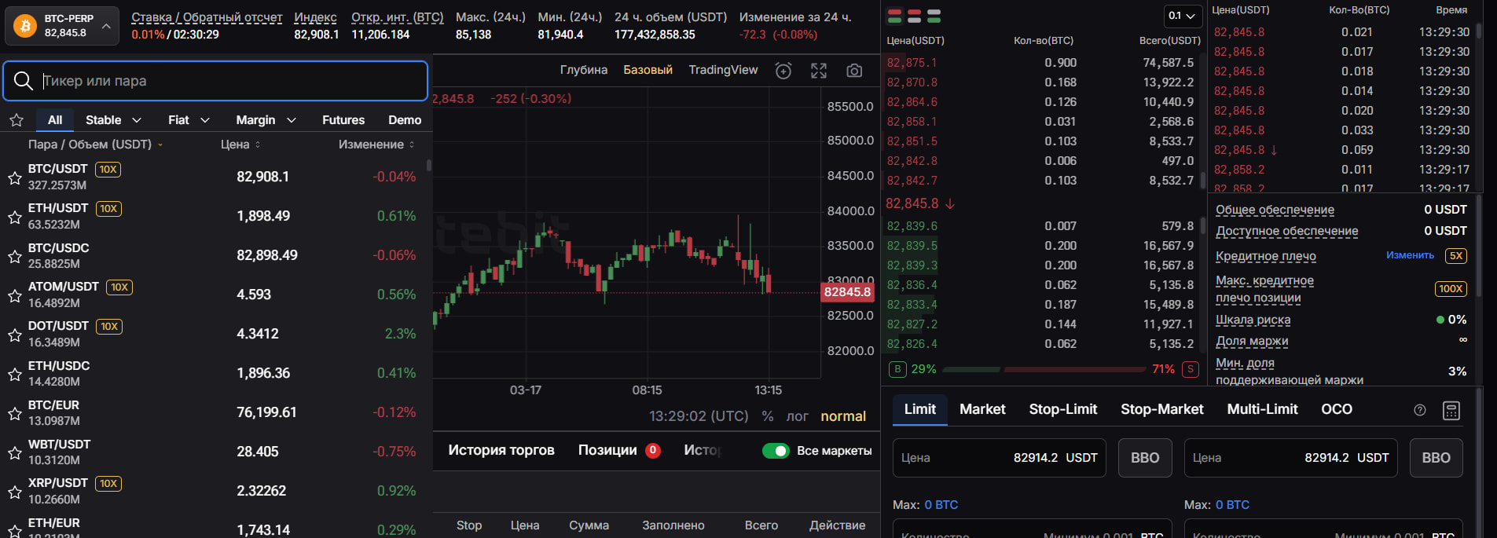Click the left BBO button
This screenshot has height=538, width=1497.
[1145, 458]
